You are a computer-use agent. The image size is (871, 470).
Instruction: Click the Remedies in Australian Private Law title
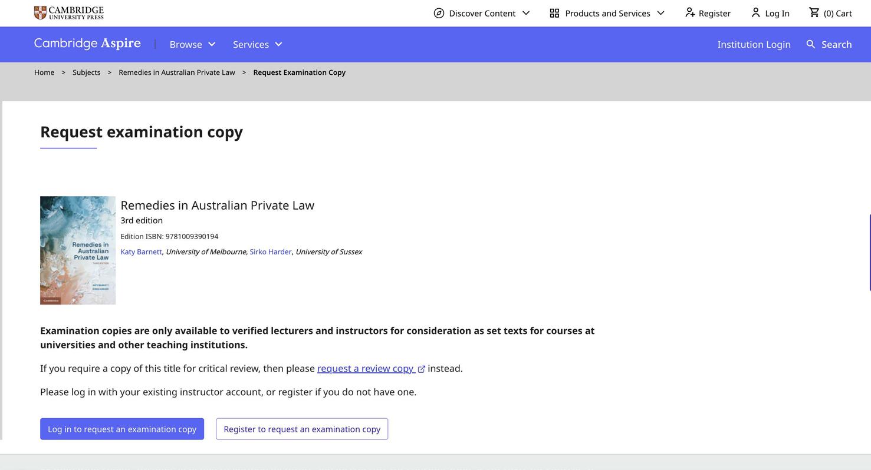point(217,205)
